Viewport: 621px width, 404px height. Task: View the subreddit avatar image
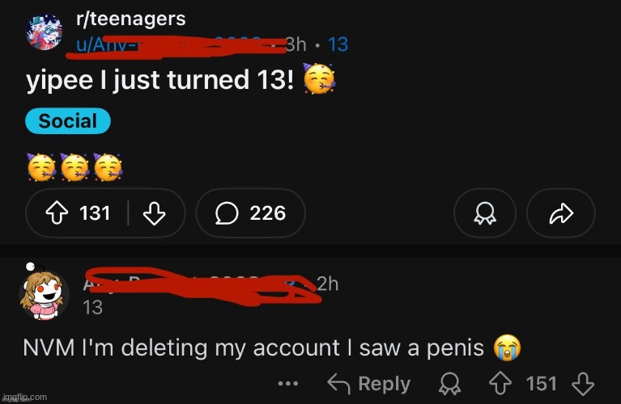point(44,32)
